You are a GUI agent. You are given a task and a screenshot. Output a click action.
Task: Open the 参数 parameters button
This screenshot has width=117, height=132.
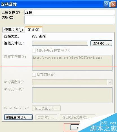46,117
